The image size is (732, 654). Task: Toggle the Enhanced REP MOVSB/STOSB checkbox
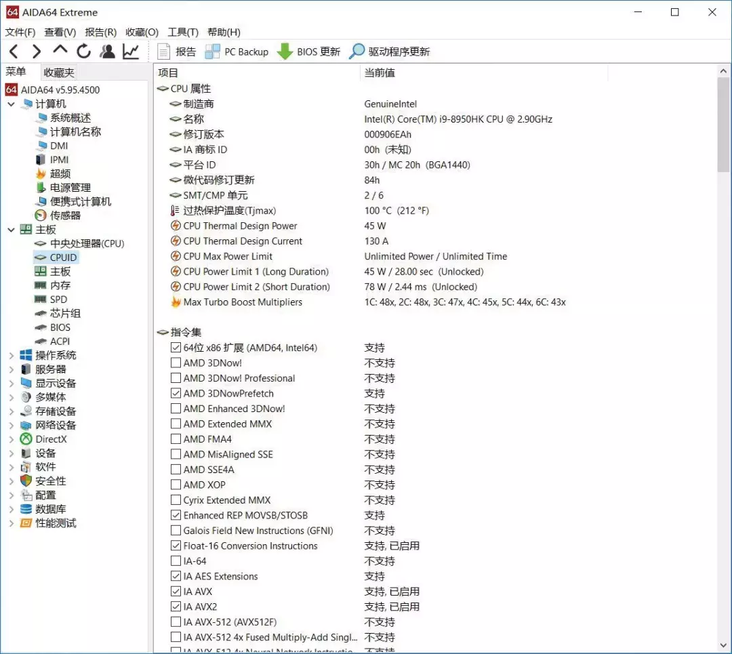tap(176, 515)
